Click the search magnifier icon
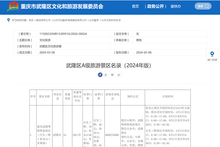The image size is (220, 147). 207,6
